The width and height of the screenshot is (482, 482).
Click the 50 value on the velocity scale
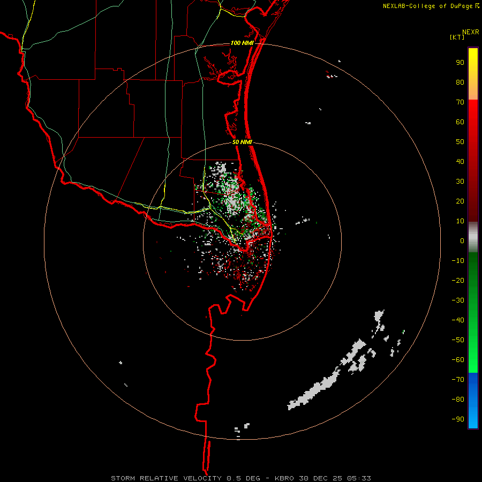tap(460, 142)
